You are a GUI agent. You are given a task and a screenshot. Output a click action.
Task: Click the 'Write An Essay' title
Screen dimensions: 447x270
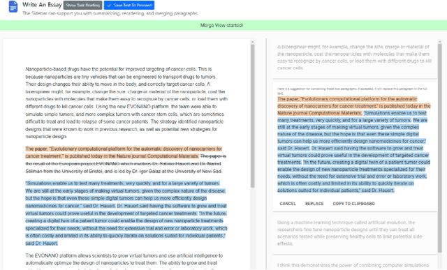click(x=42, y=5)
